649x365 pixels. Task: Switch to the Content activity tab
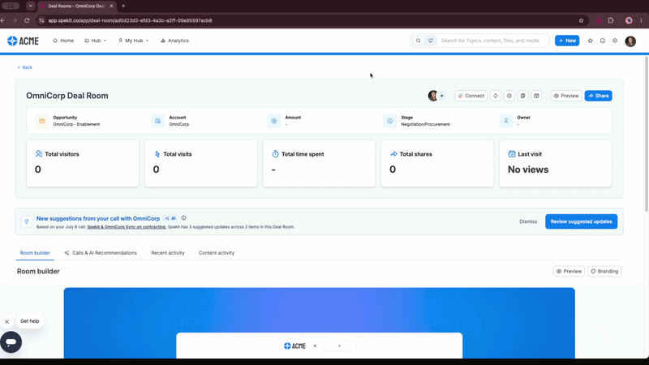click(217, 253)
